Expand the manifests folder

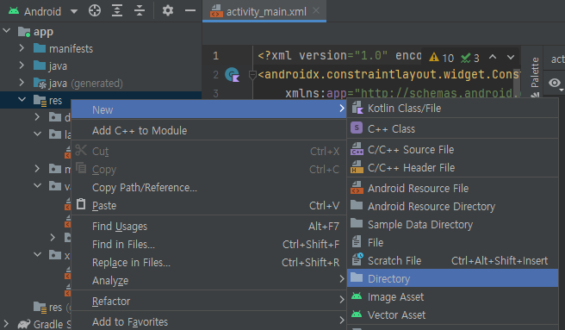(x=22, y=48)
